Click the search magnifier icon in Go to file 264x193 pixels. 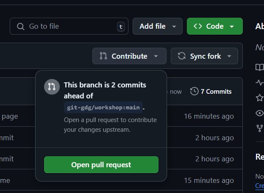tap(20, 27)
